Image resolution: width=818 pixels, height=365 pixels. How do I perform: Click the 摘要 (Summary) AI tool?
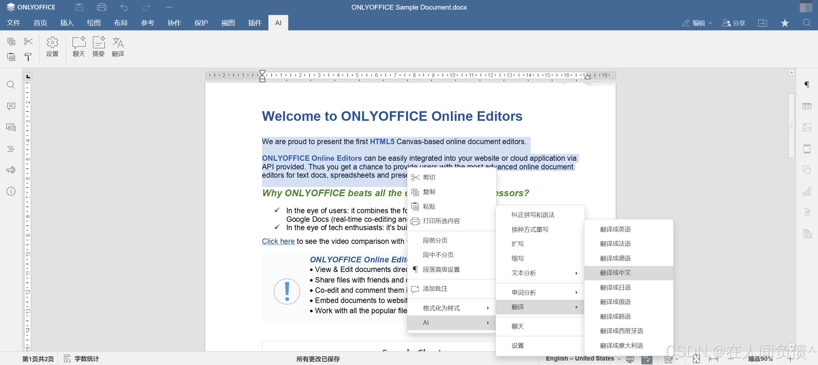[x=98, y=47]
